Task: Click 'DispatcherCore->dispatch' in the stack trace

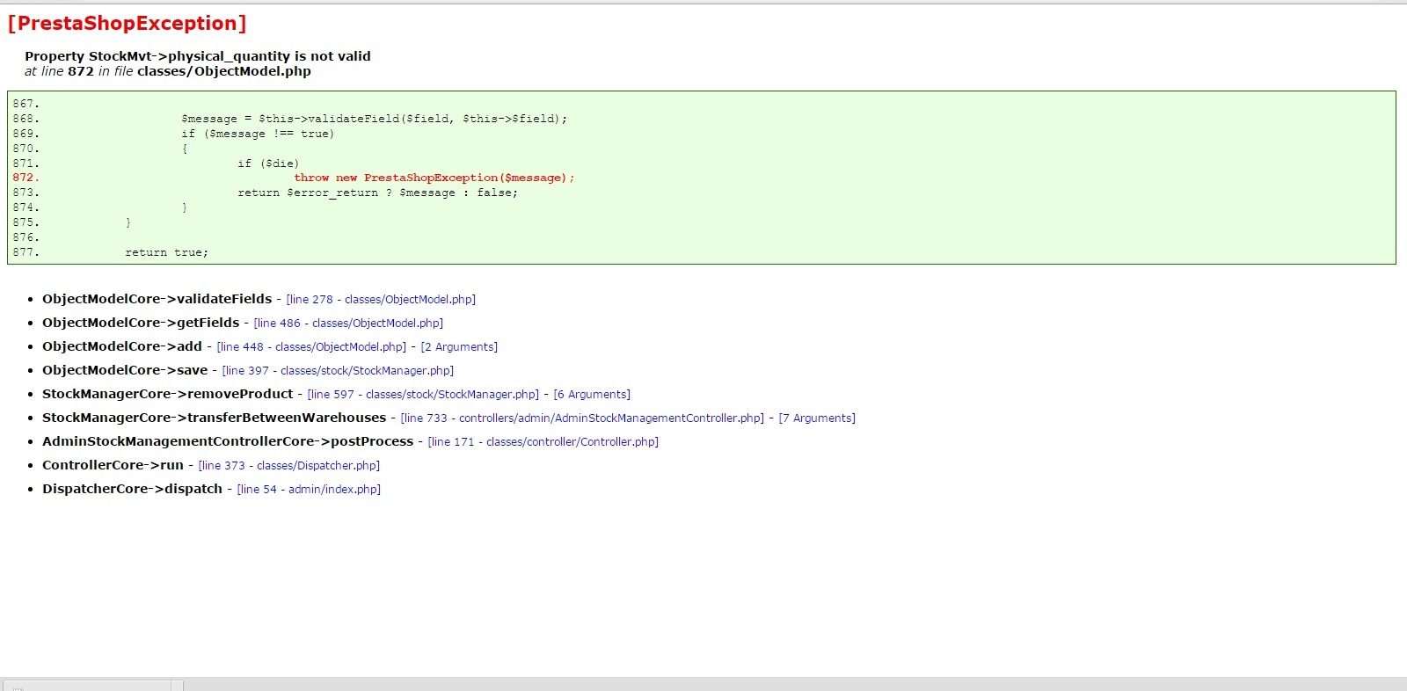Action: tap(132, 489)
